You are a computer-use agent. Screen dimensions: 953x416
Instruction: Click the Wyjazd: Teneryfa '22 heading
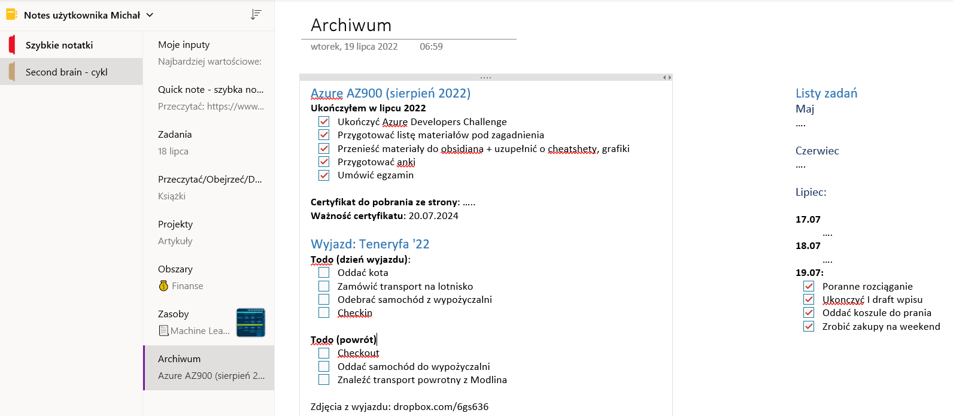click(x=370, y=244)
